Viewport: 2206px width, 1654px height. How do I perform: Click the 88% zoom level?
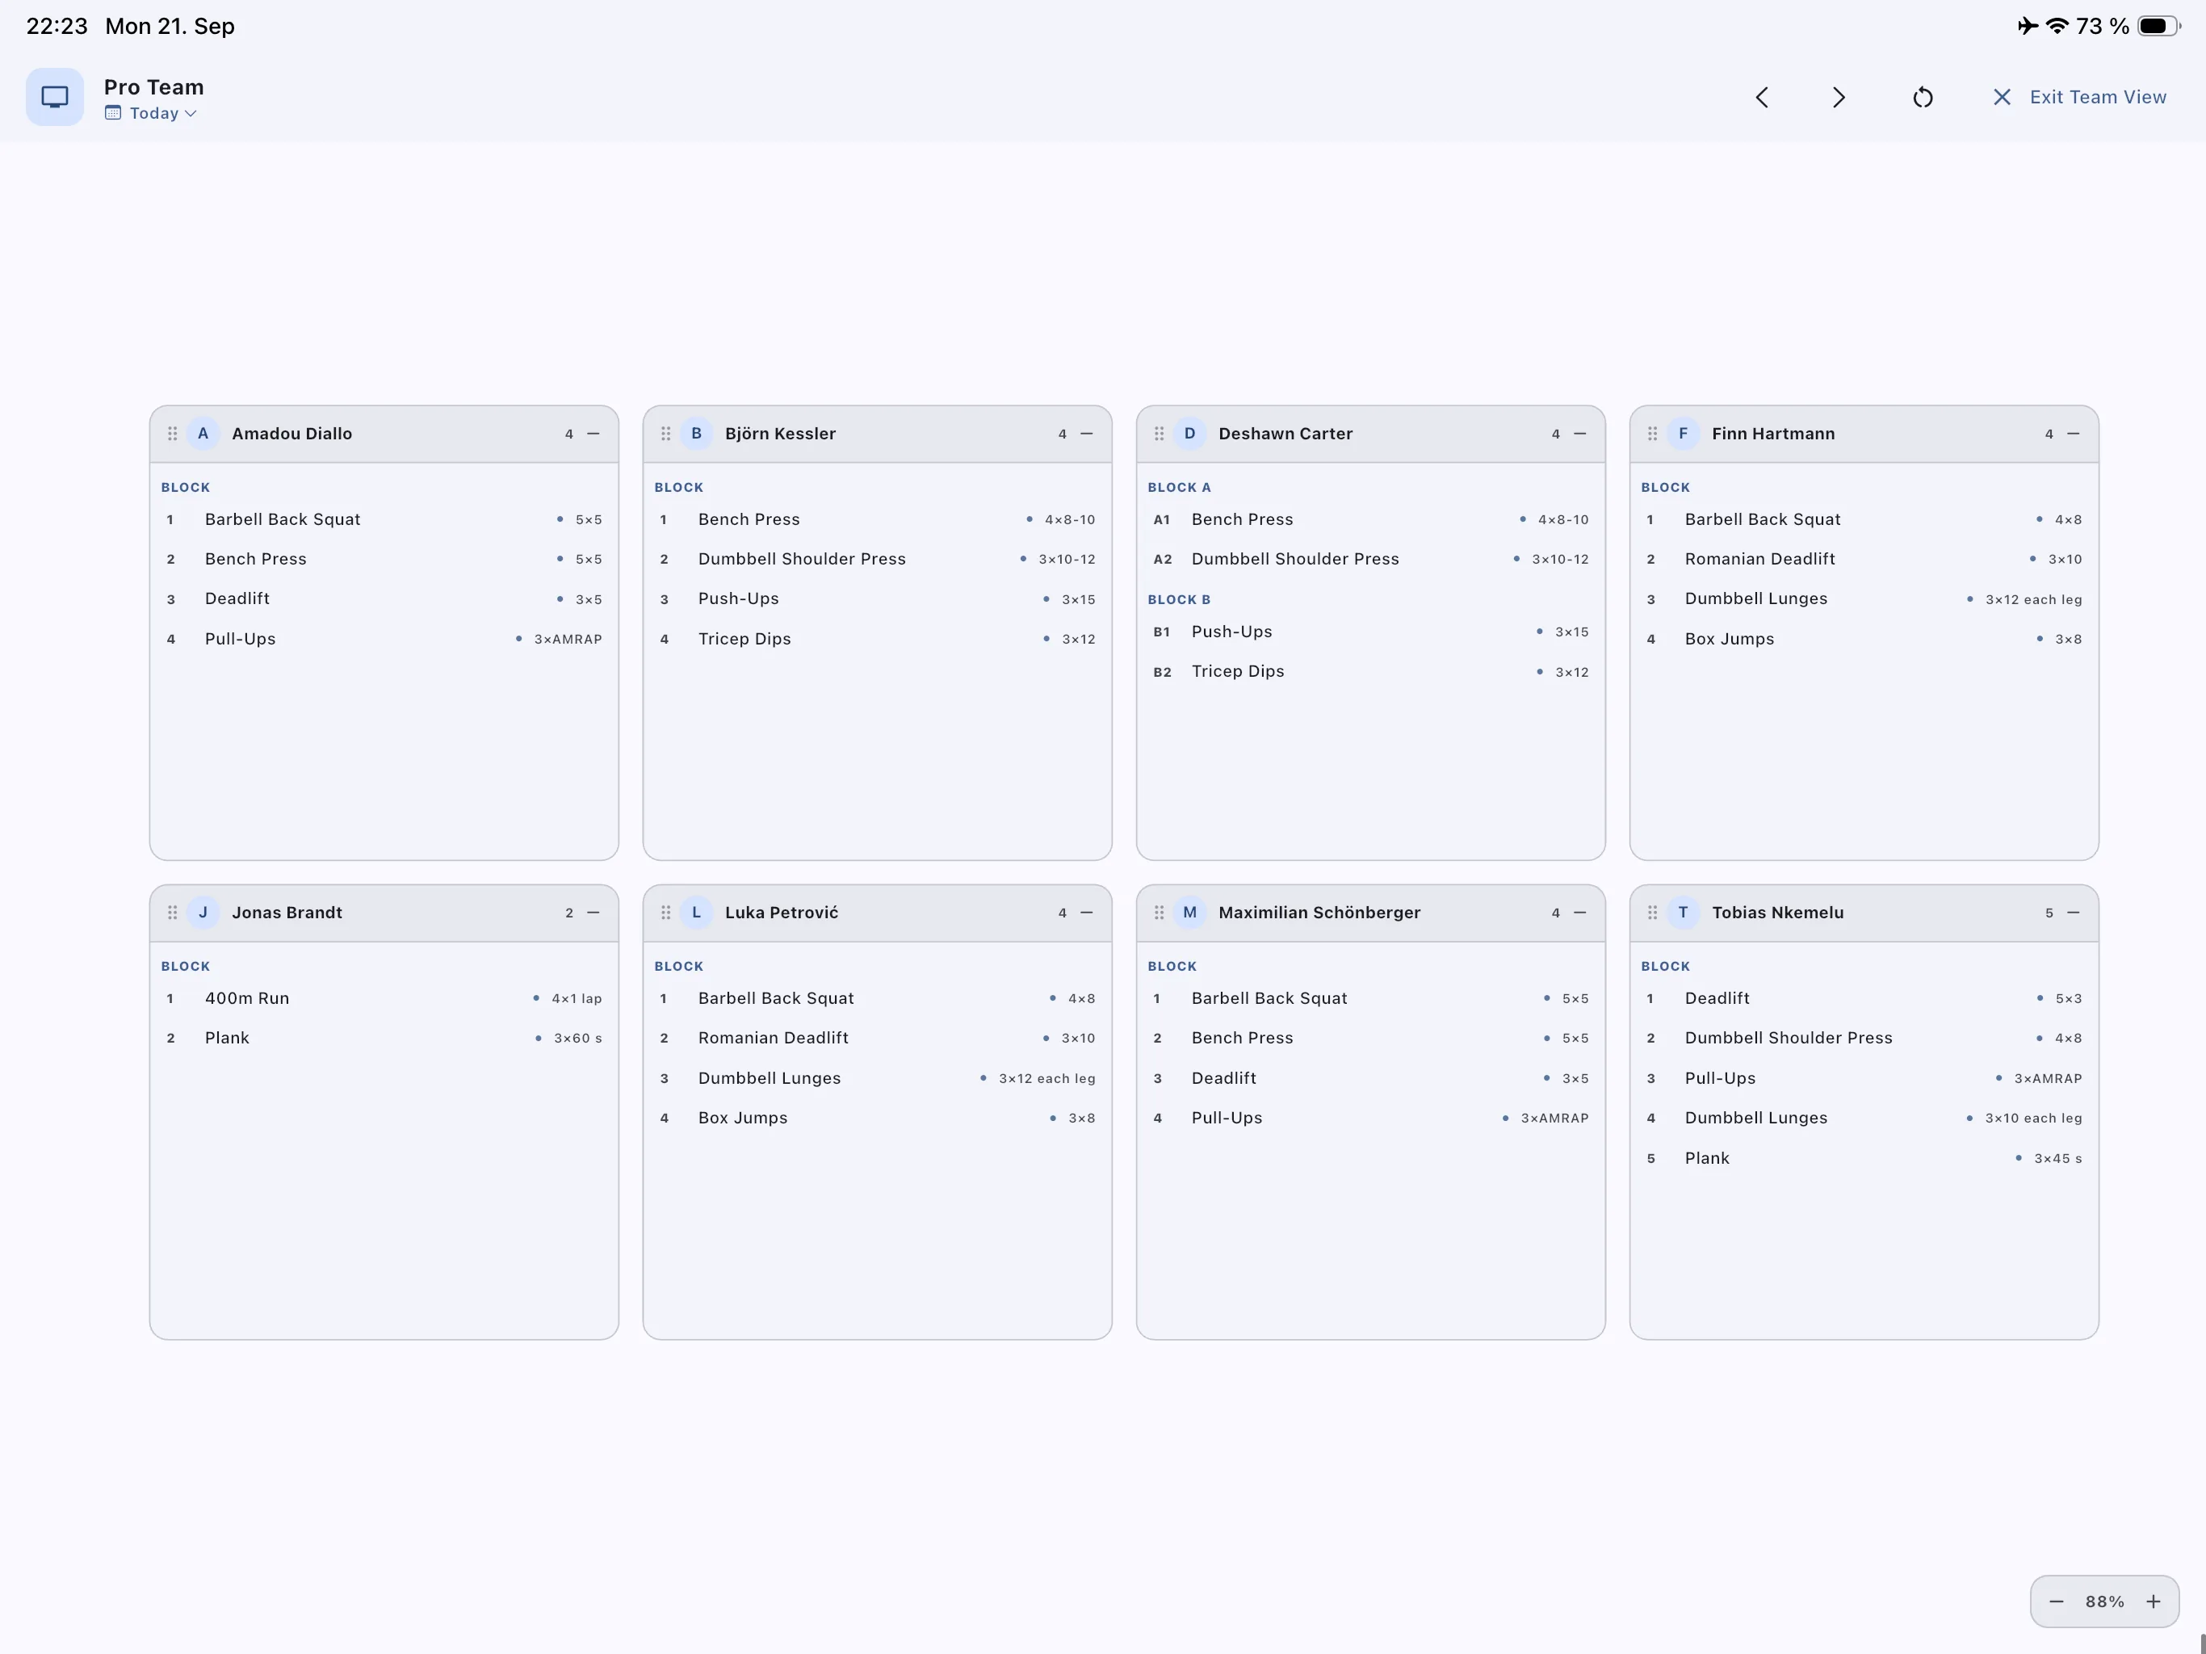pyautogui.click(x=2104, y=1602)
